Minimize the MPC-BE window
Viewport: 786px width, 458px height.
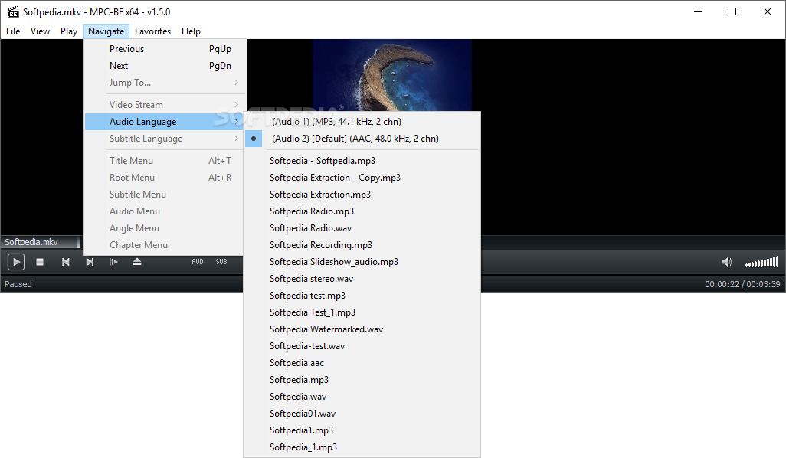(x=698, y=11)
